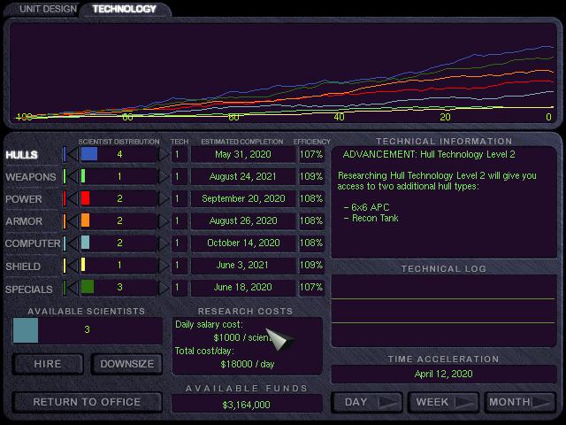Advance time by one Week
Screen dimensions: 566x425
[x=442, y=402]
